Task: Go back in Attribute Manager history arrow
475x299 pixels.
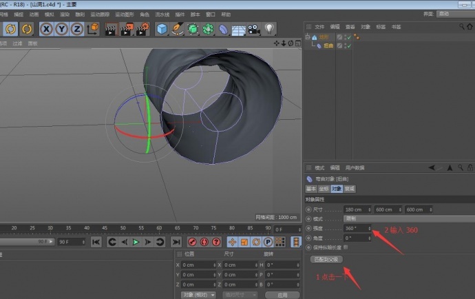Action: pyautogui.click(x=432, y=167)
